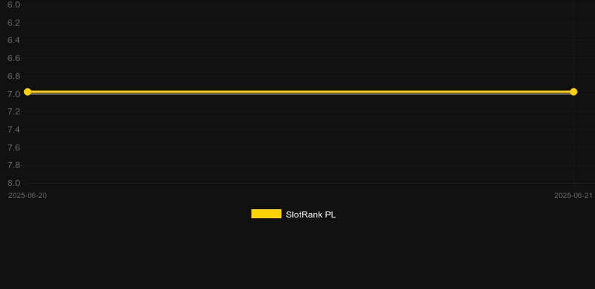
Task: Select the data point at 2025-06-20
Action: tap(27, 92)
